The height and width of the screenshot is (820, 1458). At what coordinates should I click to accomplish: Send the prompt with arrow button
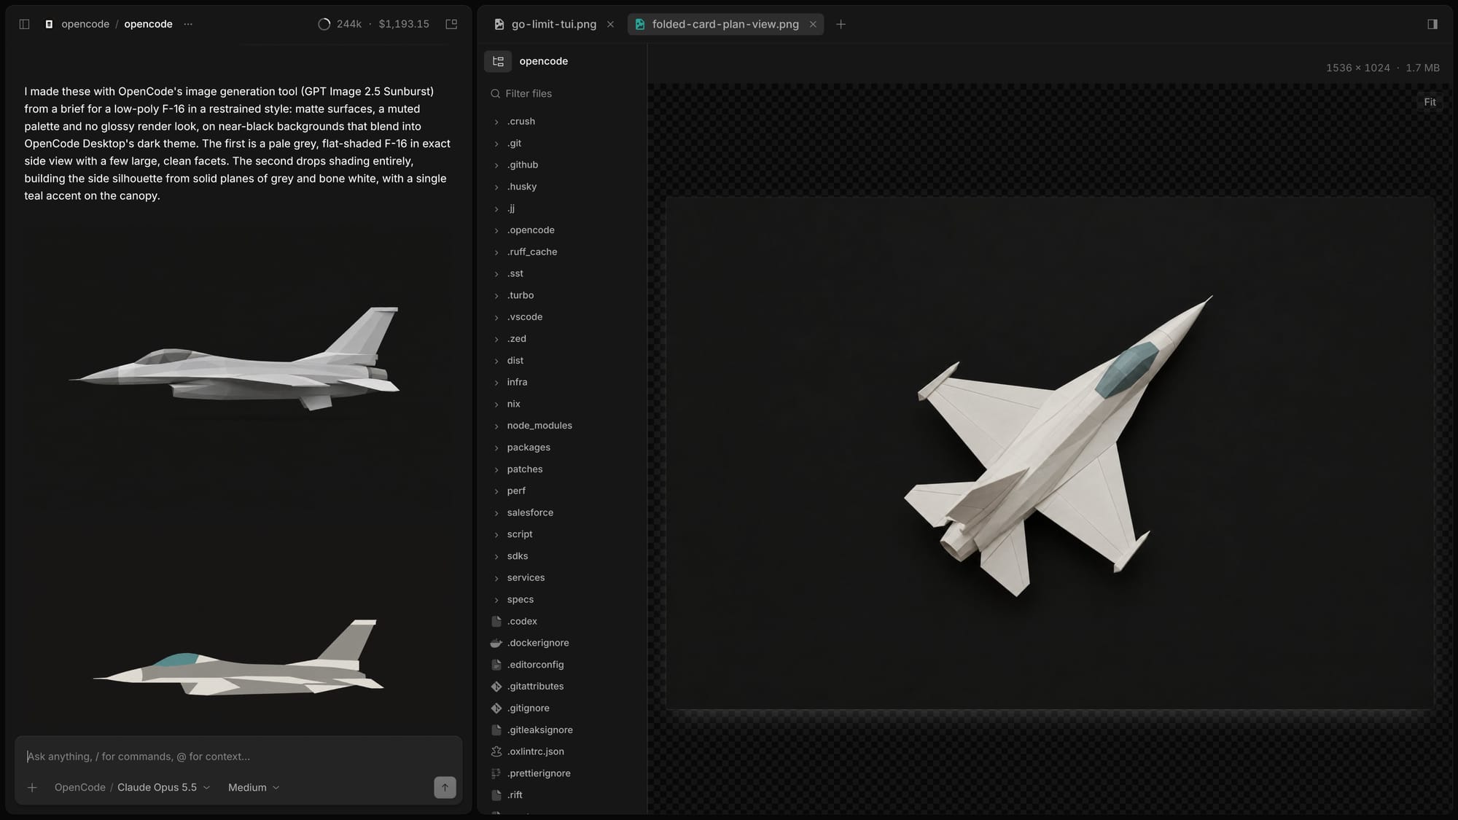pyautogui.click(x=445, y=787)
